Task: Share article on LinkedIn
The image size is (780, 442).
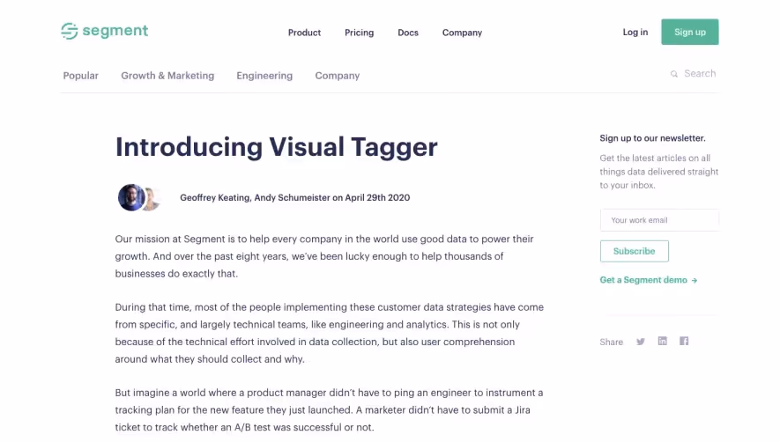Action: 662,341
